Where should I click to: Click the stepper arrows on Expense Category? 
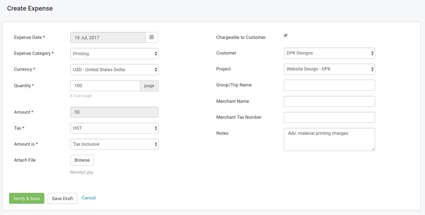(156, 53)
